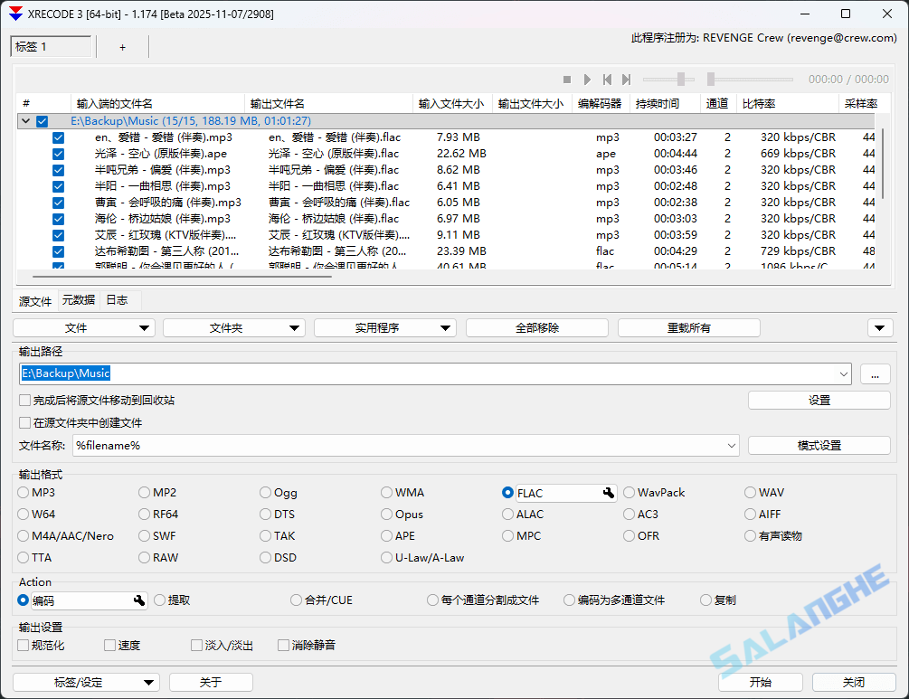Open encoder options magnifier next to 编码
The width and height of the screenshot is (909, 699).
click(x=140, y=600)
